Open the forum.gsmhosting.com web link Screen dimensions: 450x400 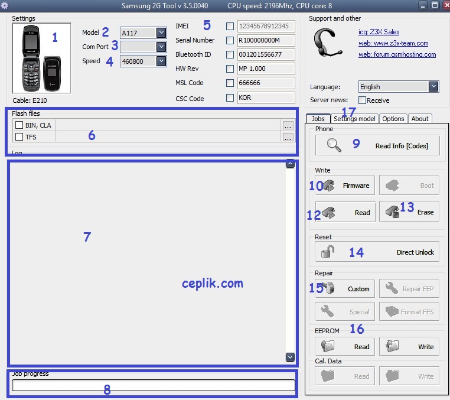pos(397,54)
